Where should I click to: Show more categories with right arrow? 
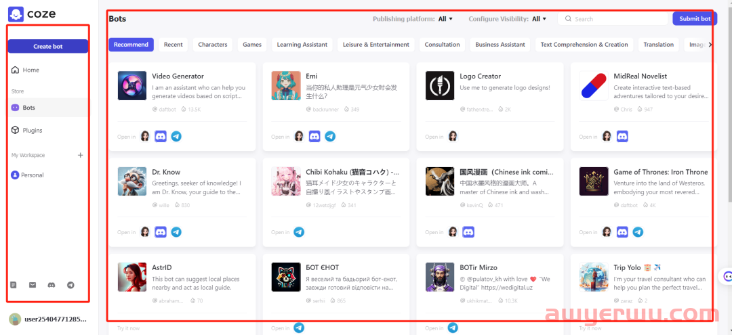[x=710, y=45]
